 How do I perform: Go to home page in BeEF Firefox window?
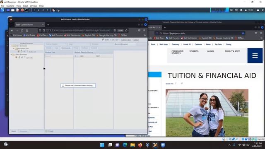tap(27, 30)
